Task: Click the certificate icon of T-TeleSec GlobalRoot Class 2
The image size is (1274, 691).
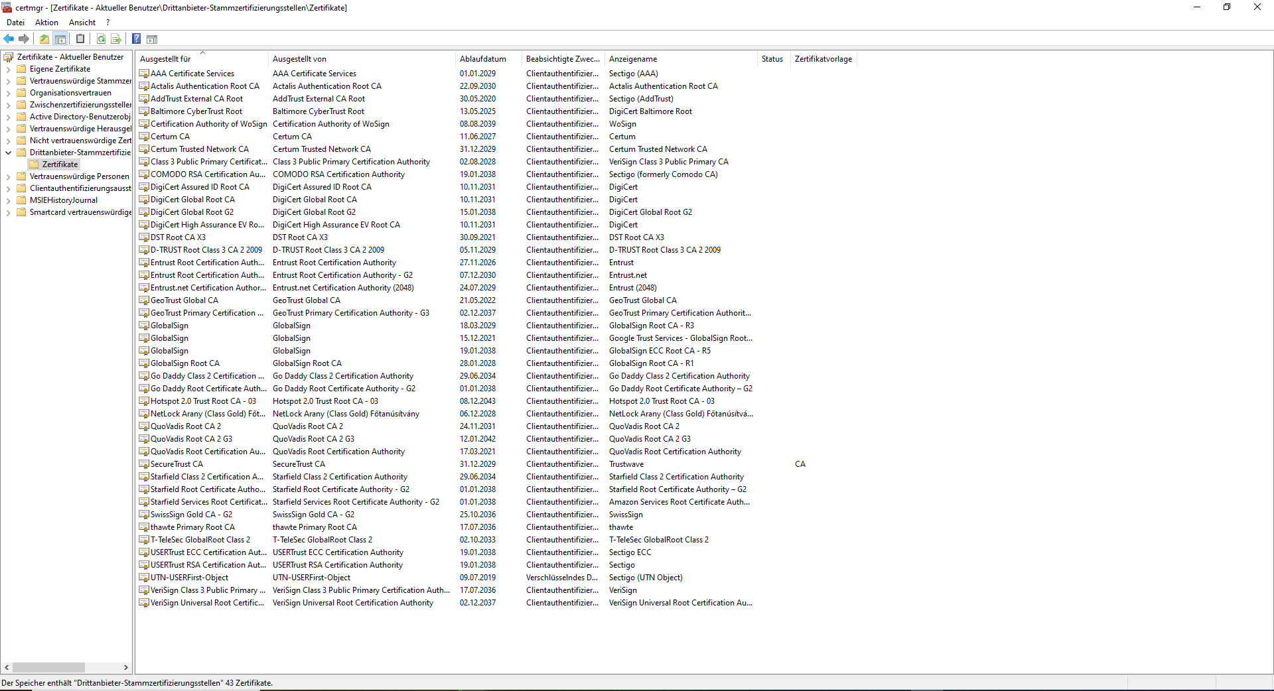Action: coord(144,540)
